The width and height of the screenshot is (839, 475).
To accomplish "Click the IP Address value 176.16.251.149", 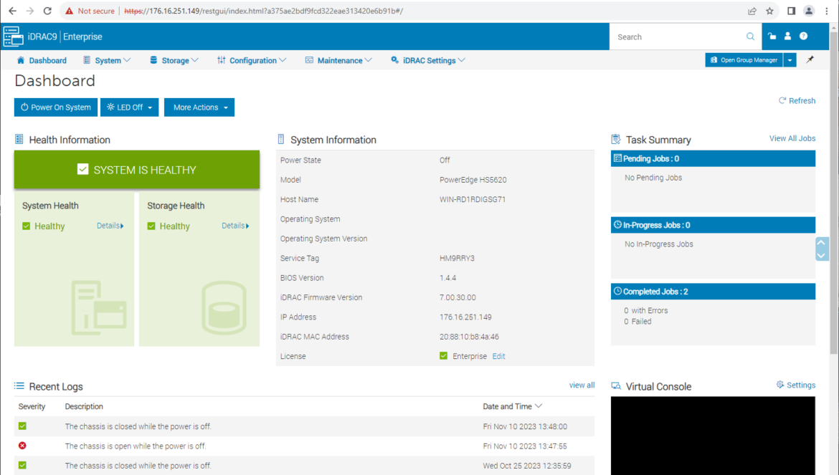I will click(465, 317).
